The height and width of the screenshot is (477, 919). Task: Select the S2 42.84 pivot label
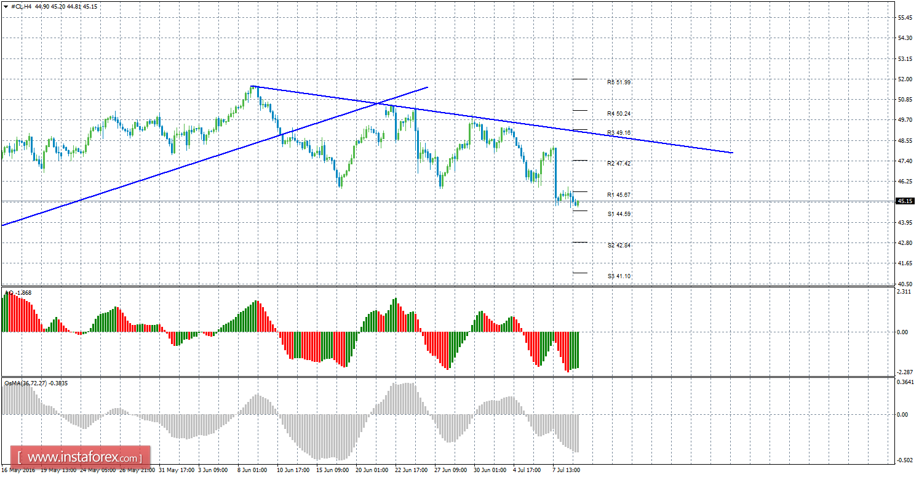(x=619, y=246)
